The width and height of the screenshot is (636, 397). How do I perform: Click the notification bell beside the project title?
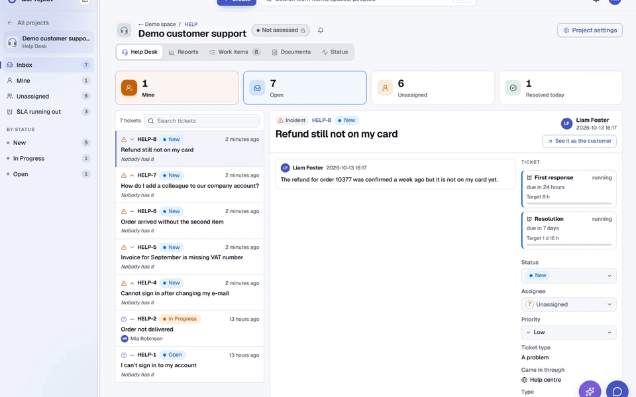coord(321,30)
